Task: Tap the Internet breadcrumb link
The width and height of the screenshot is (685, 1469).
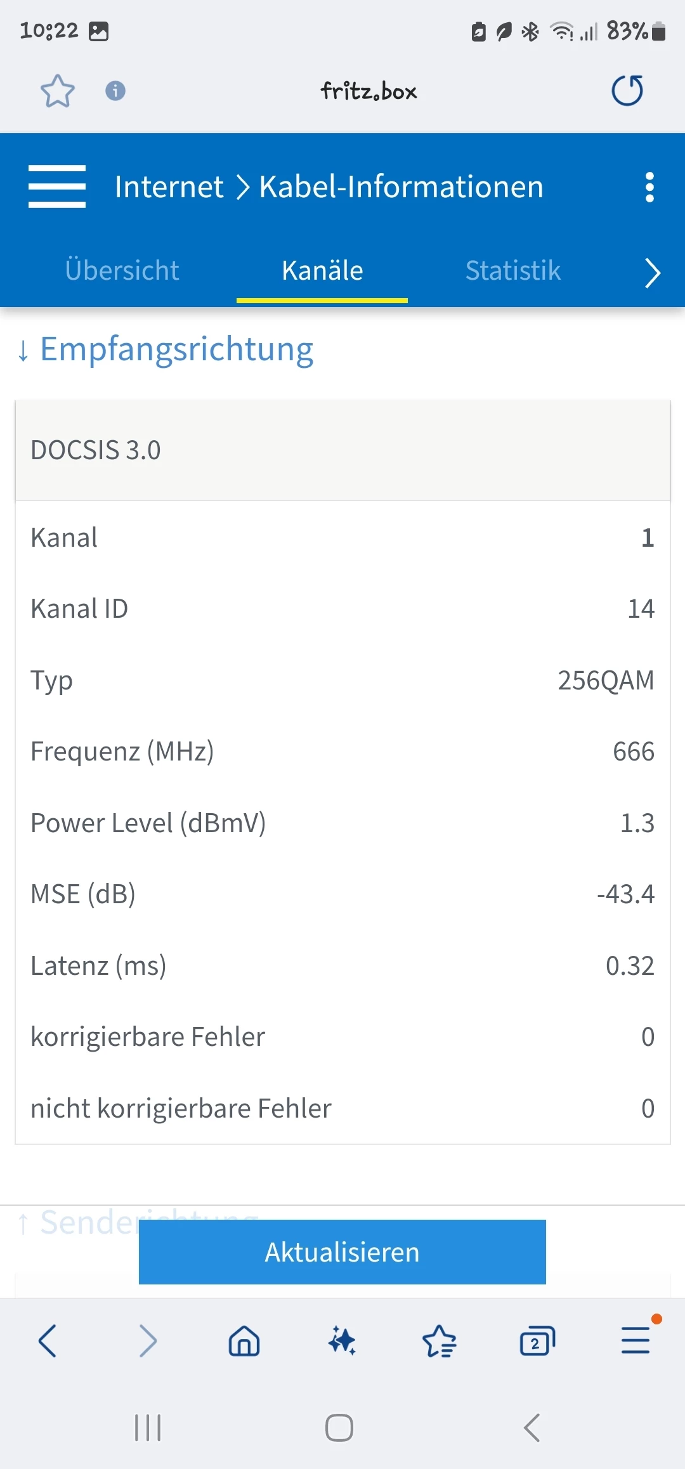Action: (x=169, y=187)
